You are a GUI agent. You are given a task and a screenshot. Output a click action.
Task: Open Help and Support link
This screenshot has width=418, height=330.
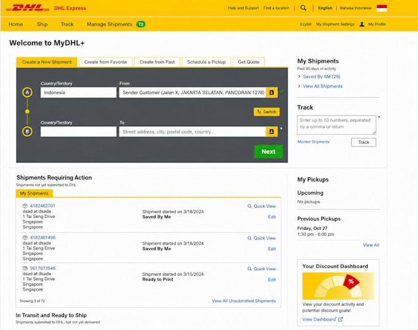coord(243,8)
